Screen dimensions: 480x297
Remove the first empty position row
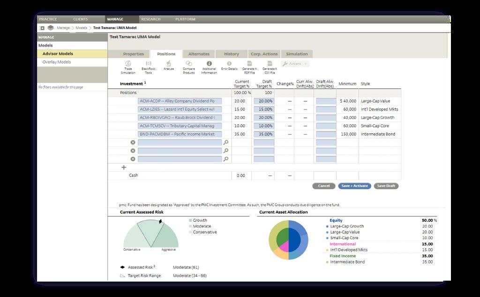point(133,142)
